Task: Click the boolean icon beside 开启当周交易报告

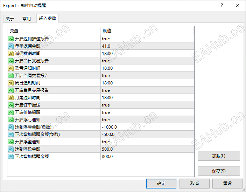Action: (x=11, y=76)
